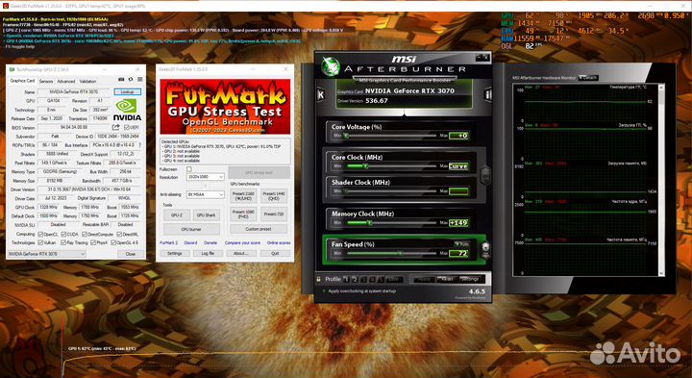
Task: Run Preset:1440 (QHD) benchmark
Action: [274, 196]
